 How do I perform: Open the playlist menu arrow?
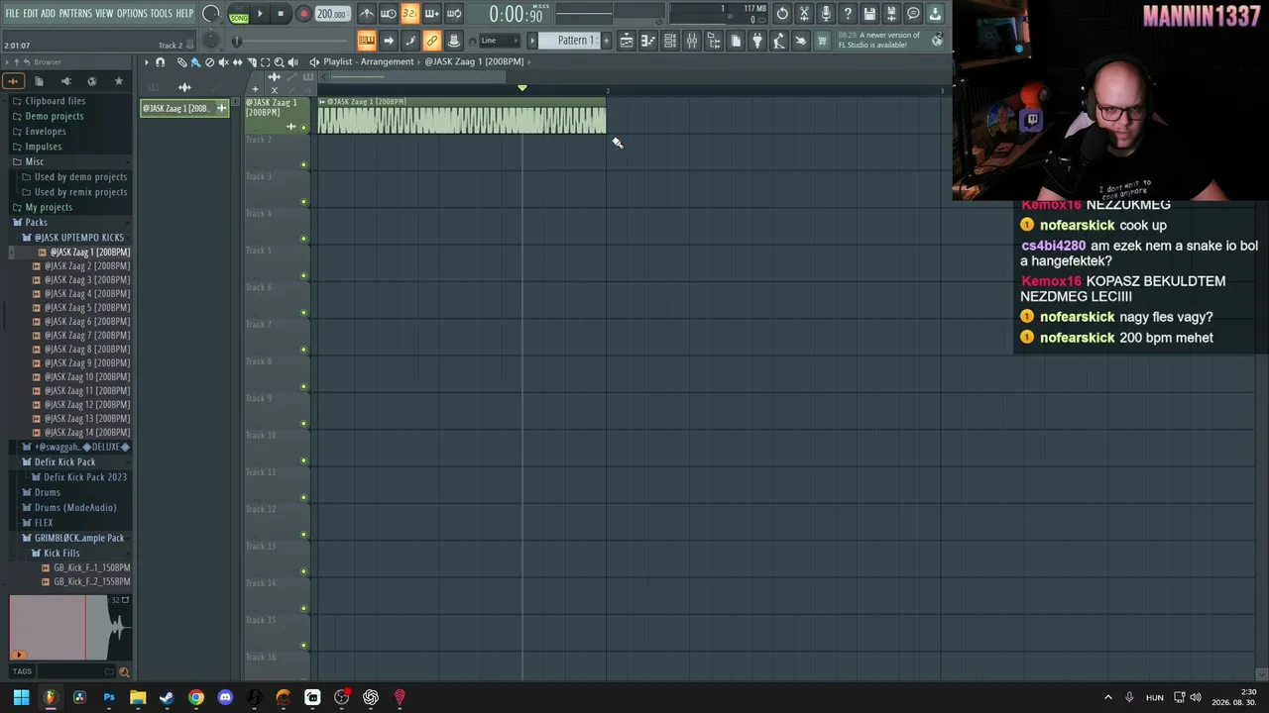146,62
